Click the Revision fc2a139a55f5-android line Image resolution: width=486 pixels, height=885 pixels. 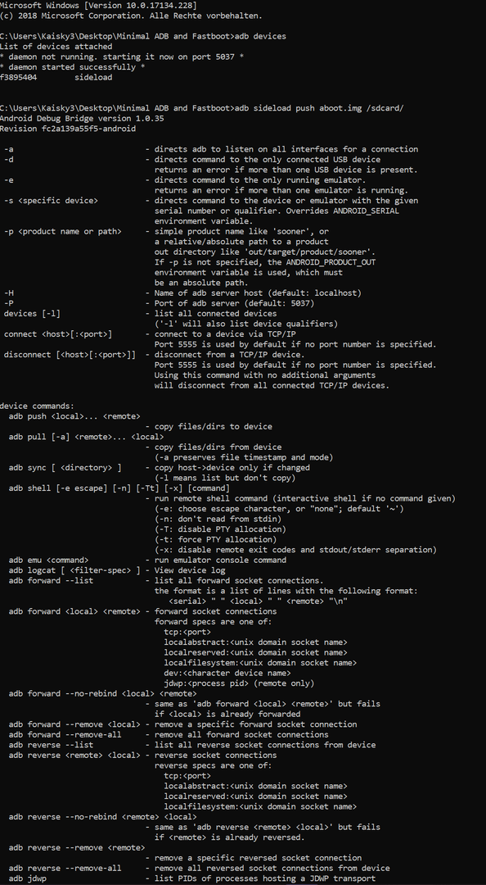point(68,129)
